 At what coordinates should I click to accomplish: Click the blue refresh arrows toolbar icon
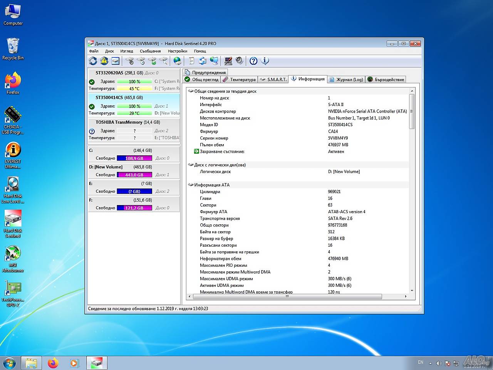93,61
